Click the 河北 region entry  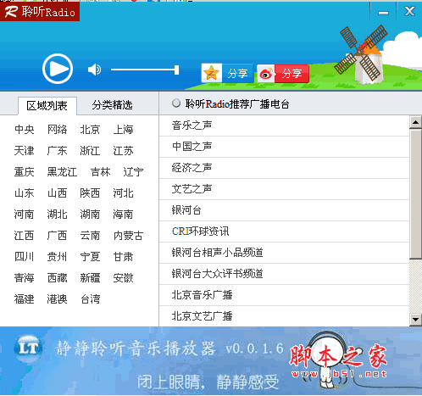[x=123, y=193]
